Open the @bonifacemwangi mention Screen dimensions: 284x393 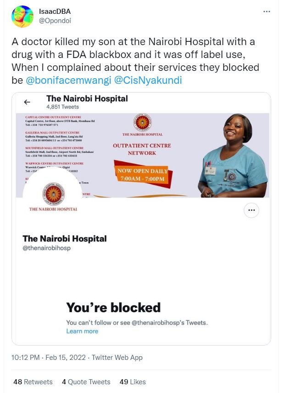68,81
